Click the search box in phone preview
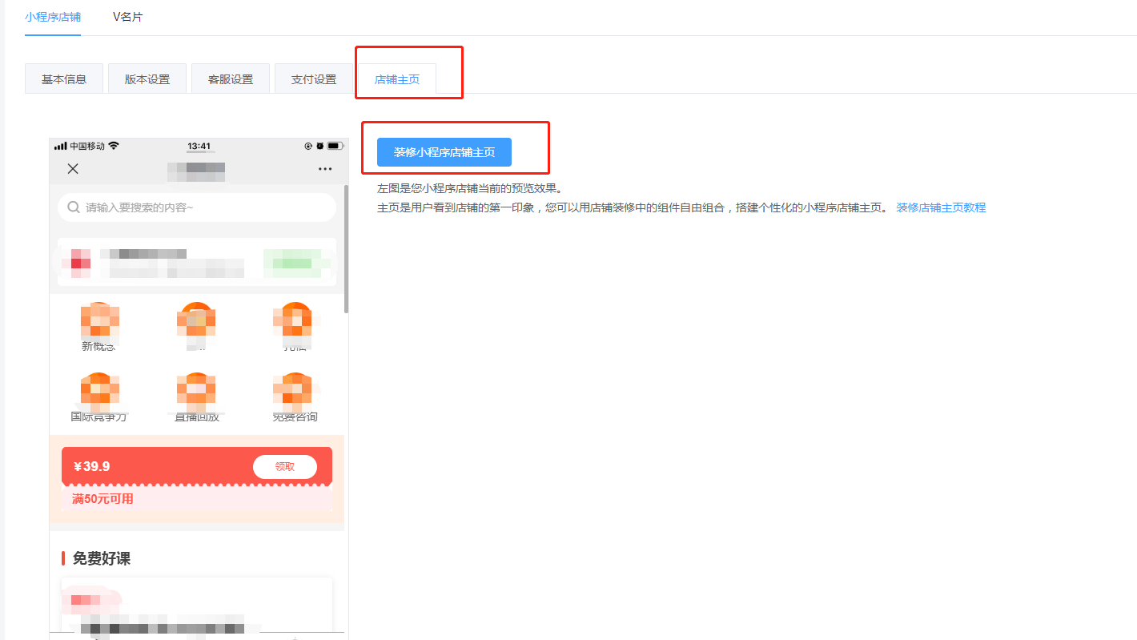The image size is (1137, 640). click(196, 207)
